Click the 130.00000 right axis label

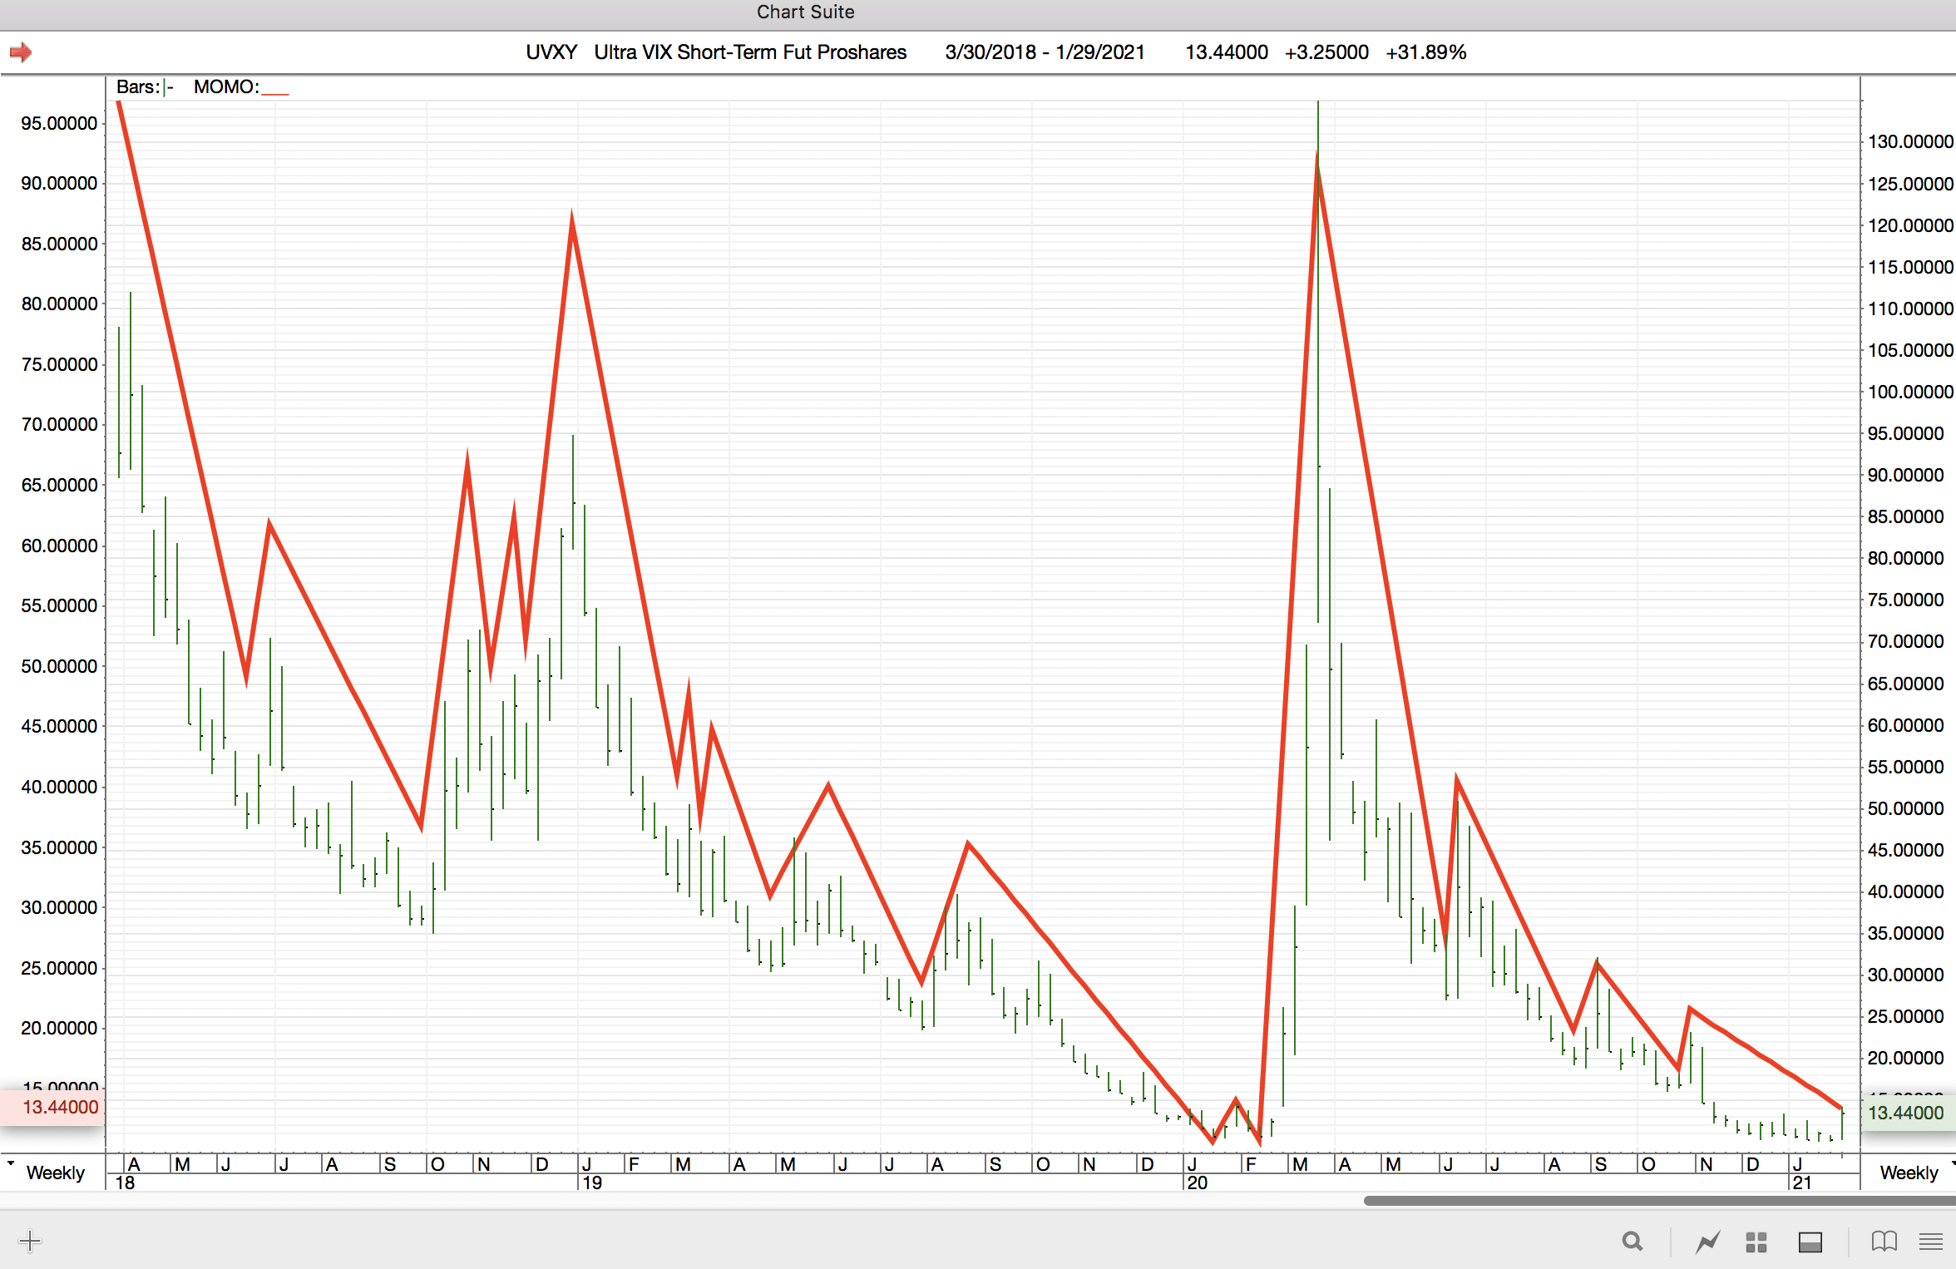1910,141
